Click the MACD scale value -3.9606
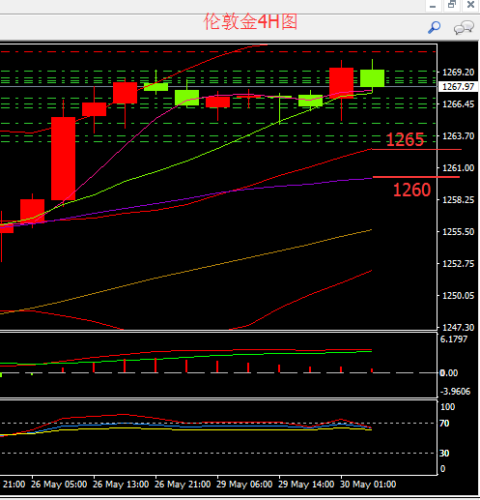The height and width of the screenshot is (500, 480). pyautogui.click(x=455, y=392)
